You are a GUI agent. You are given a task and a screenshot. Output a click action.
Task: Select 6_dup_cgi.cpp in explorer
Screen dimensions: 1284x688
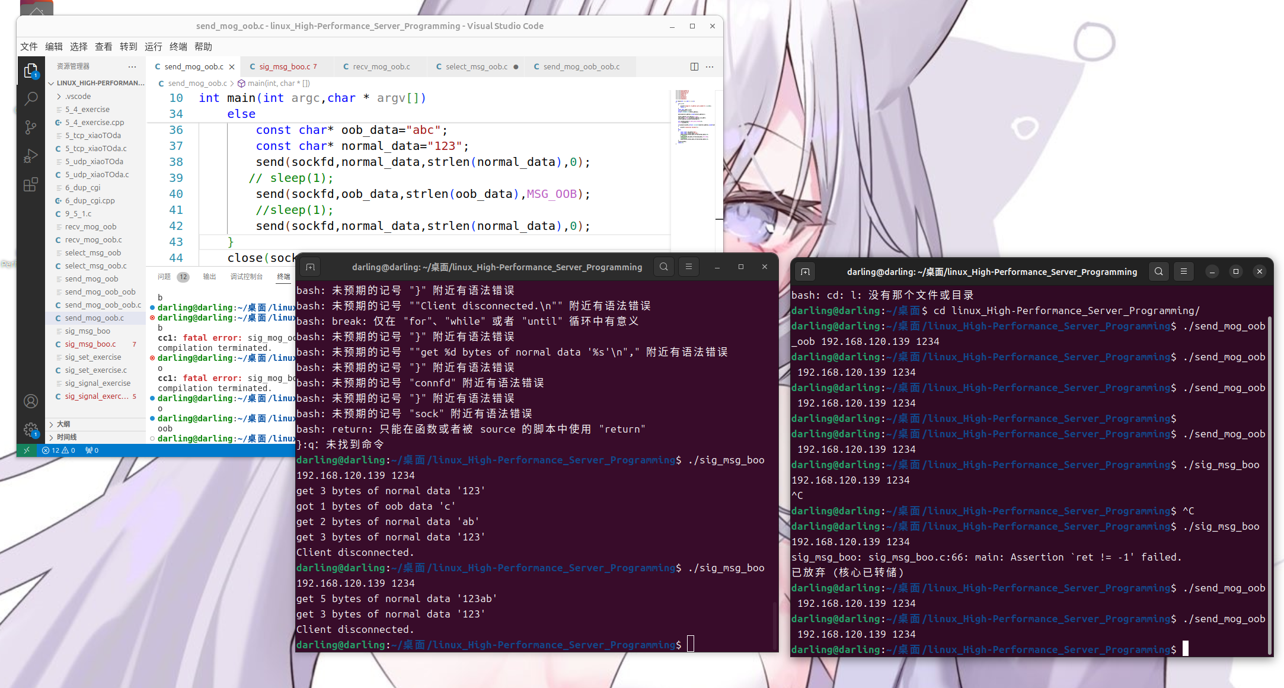[x=96, y=200]
